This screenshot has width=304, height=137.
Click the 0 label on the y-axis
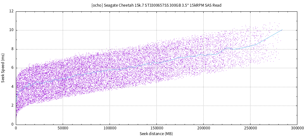(12, 124)
